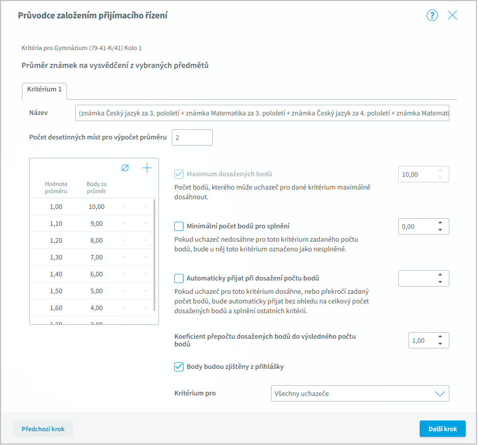Screen dimensions: 478x445
Task: Increase auto-accept points value arrow
Action: (440, 275)
